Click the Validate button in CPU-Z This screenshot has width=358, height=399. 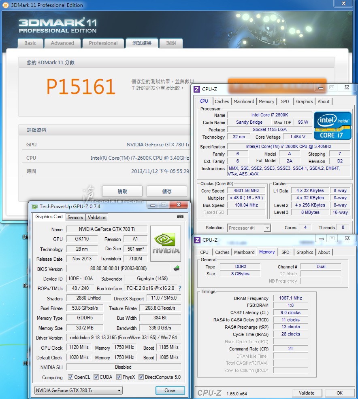307,393
